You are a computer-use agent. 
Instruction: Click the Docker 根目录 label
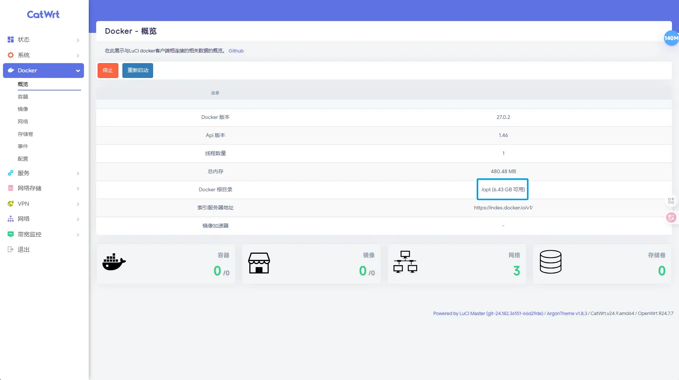click(216, 189)
